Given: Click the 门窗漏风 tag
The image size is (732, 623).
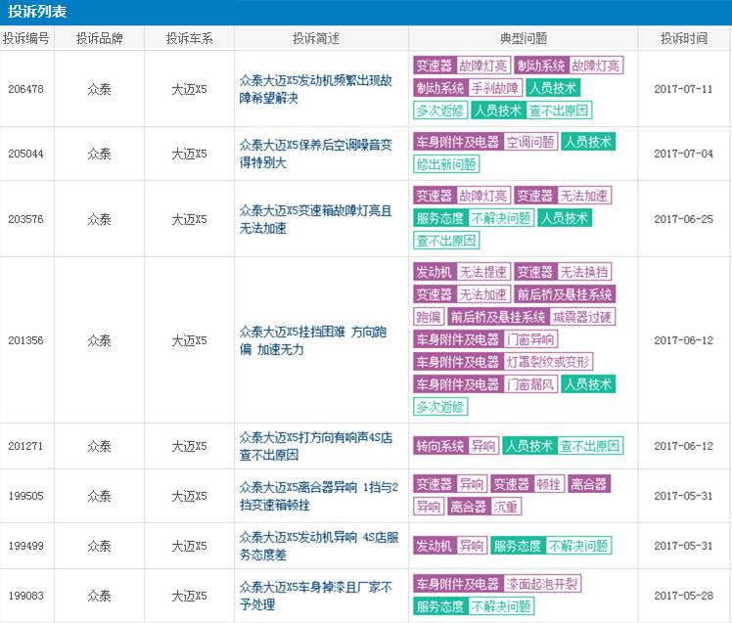Looking at the screenshot, I should point(530,384).
